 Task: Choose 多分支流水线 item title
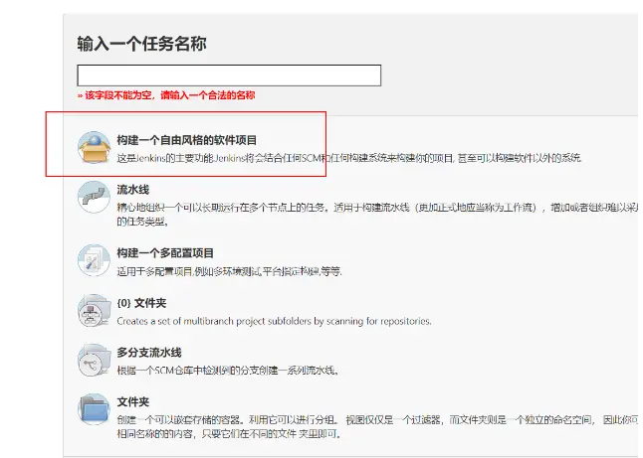point(149,353)
